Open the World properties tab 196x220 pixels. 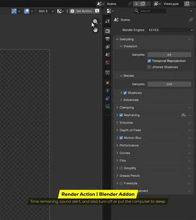[x=107, y=63]
